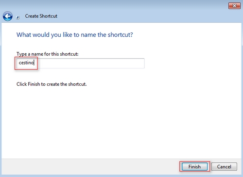Focus the shortcut name text field
Image resolution: width=243 pixels, height=177 pixels.
click(80, 63)
